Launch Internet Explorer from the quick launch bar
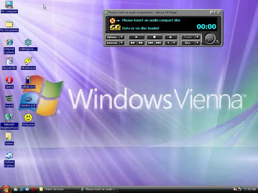The image size is (258, 193). click(21, 189)
